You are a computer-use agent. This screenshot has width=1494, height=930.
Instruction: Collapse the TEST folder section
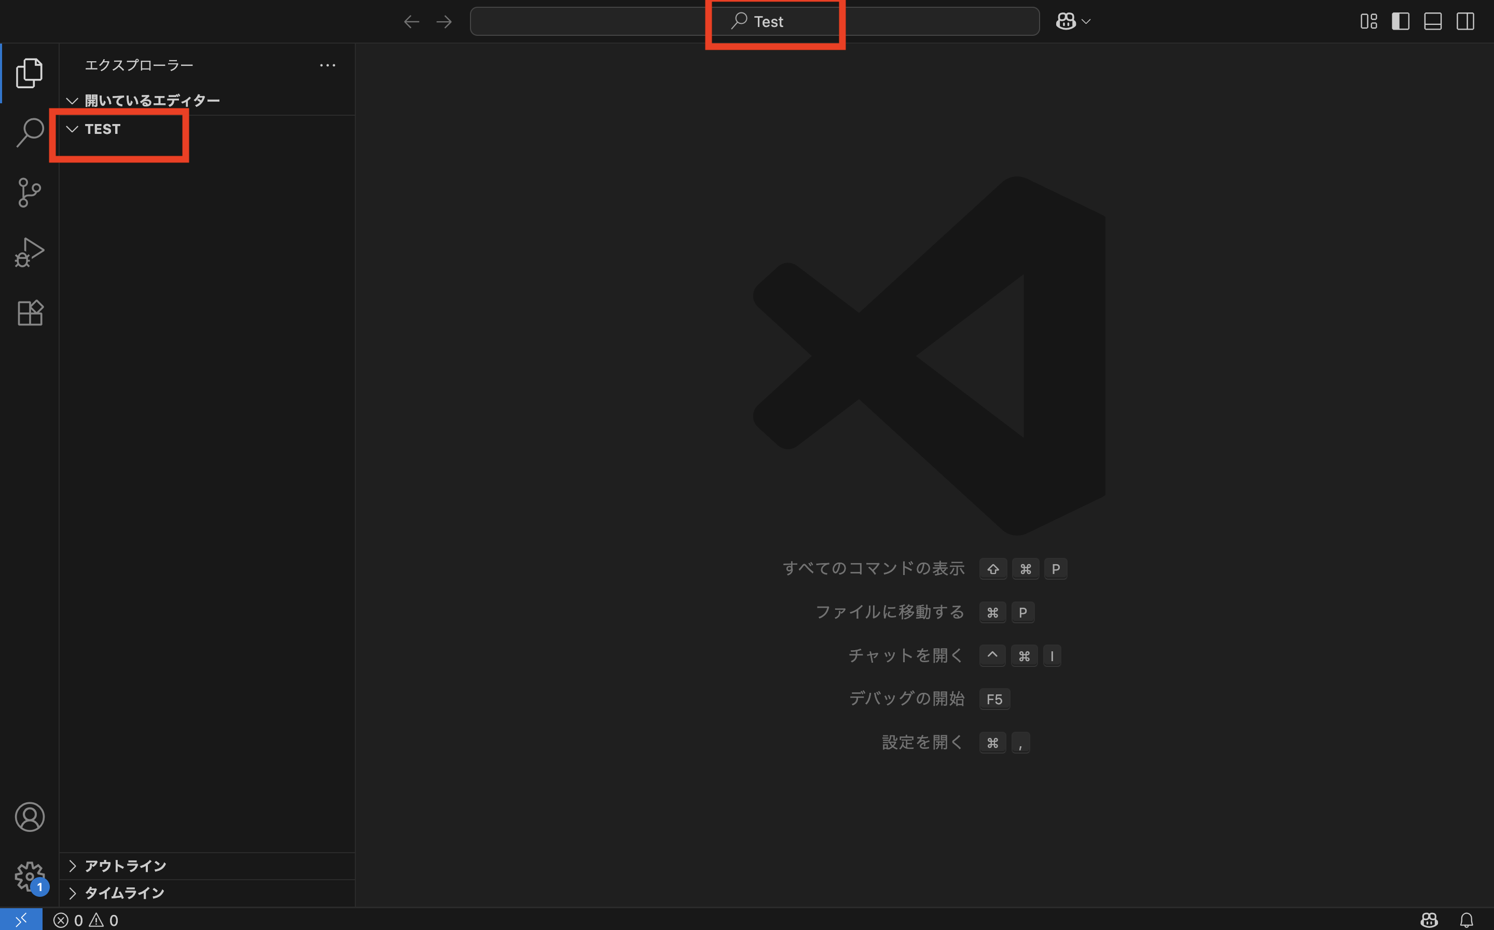[x=102, y=129]
